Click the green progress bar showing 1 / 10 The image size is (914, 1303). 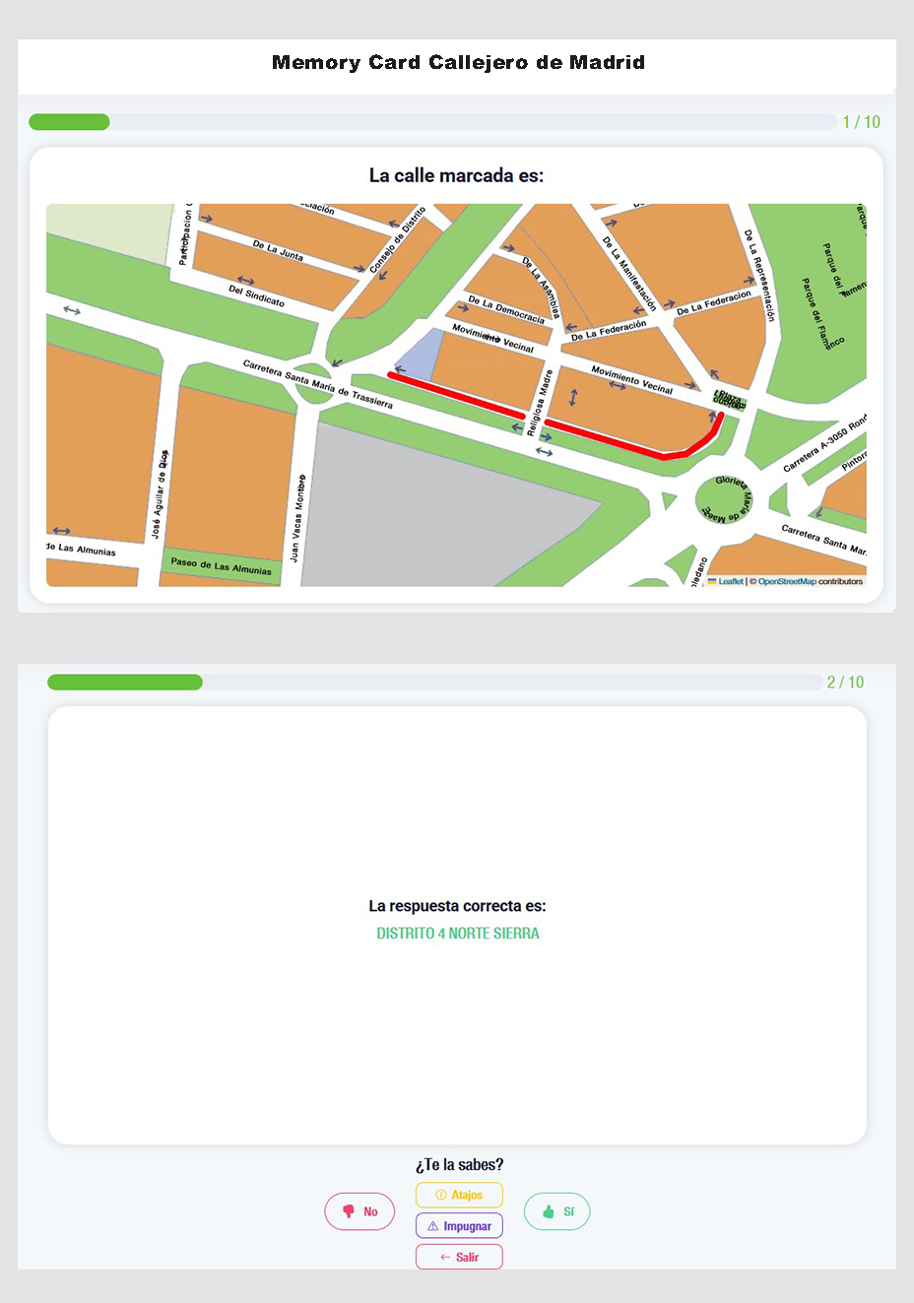(x=69, y=122)
